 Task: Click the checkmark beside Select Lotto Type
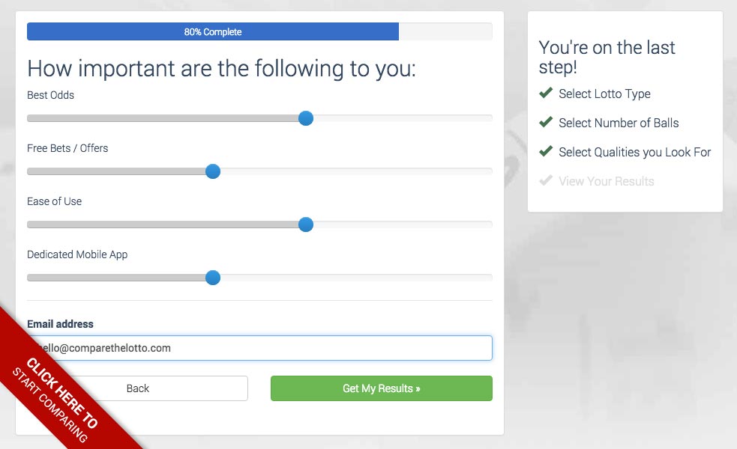[x=546, y=94]
